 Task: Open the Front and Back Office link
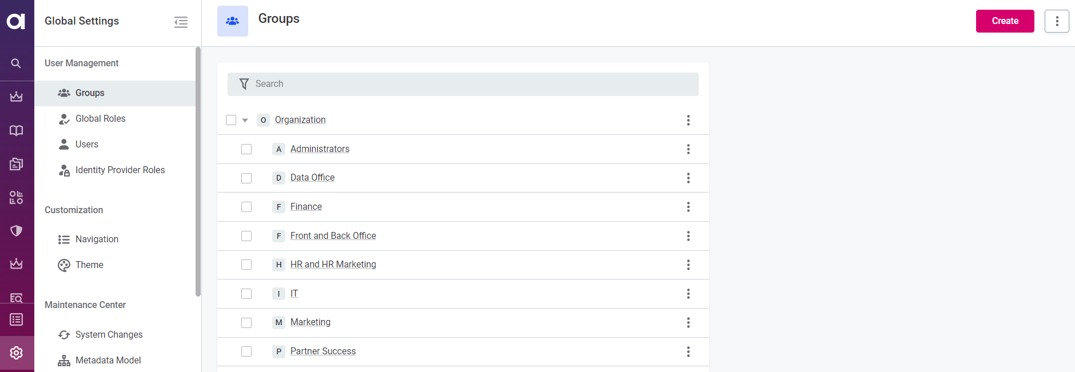333,236
